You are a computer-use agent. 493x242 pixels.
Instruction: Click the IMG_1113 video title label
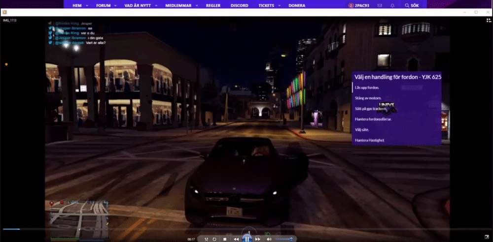point(10,20)
